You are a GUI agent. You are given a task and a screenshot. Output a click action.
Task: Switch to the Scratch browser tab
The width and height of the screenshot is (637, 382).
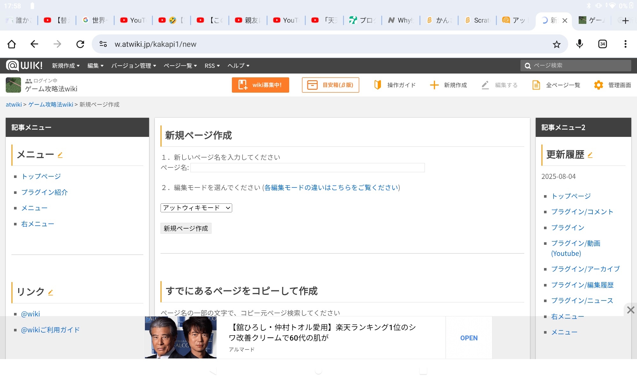point(477,20)
